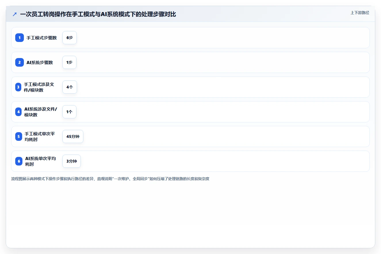
Task: Click the 3分钟 value chip
Action: [72, 161]
